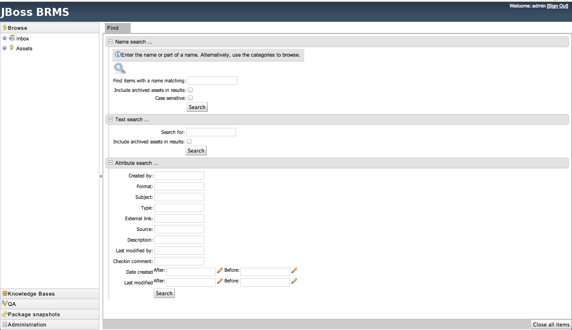572x330 pixels.
Task: Focus the External link field
Action: click(x=179, y=219)
